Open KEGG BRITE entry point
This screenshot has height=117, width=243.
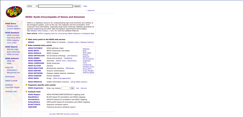point(34,51)
